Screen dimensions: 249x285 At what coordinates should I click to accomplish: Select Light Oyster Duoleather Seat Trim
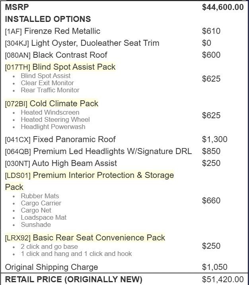click(95, 43)
